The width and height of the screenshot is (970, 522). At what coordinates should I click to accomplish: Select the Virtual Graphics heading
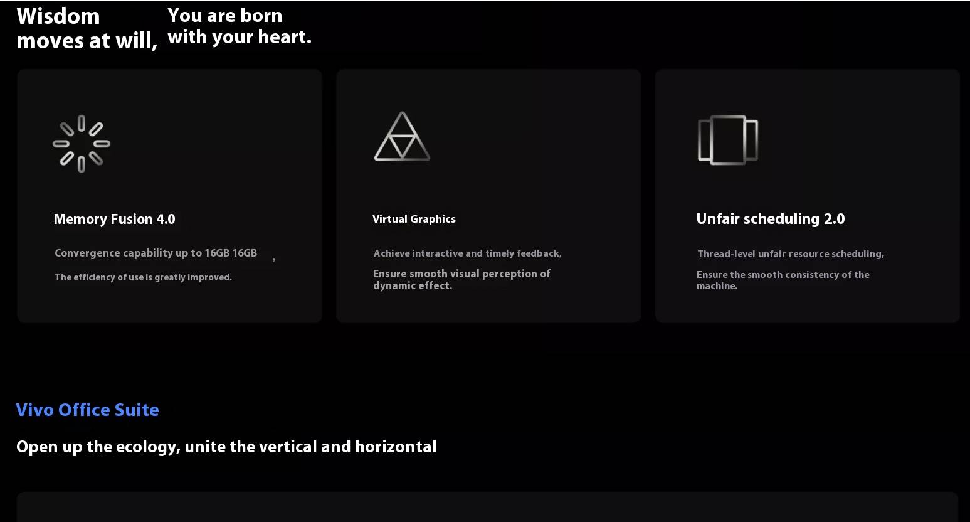click(x=414, y=219)
